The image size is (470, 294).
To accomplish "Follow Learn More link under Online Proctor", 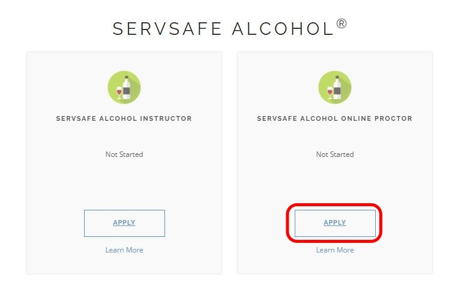I will [x=335, y=250].
